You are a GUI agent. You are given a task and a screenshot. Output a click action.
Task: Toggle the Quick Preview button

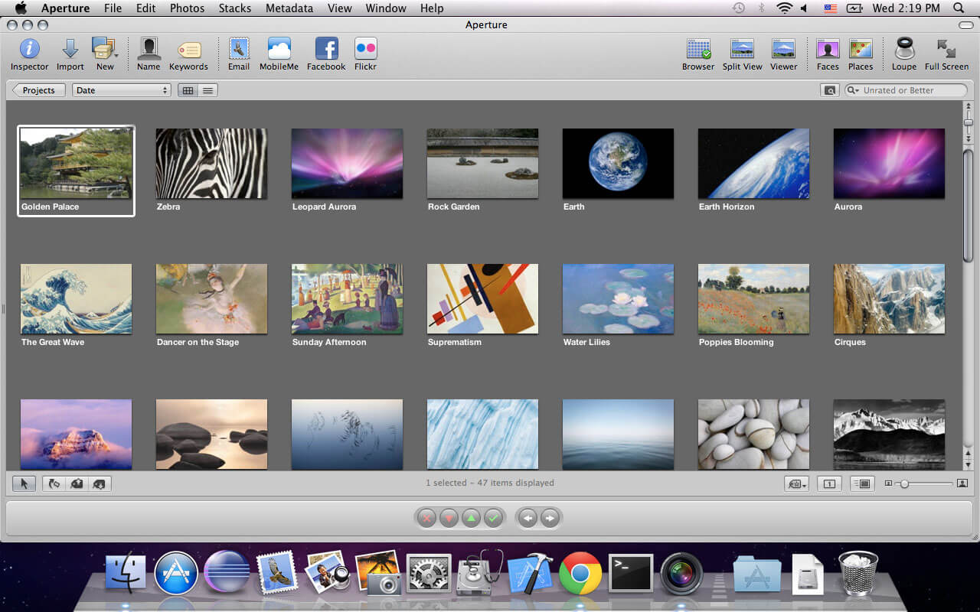point(863,483)
